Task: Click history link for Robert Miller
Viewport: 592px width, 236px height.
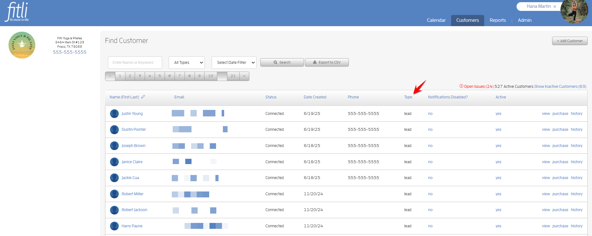Action: click(577, 194)
